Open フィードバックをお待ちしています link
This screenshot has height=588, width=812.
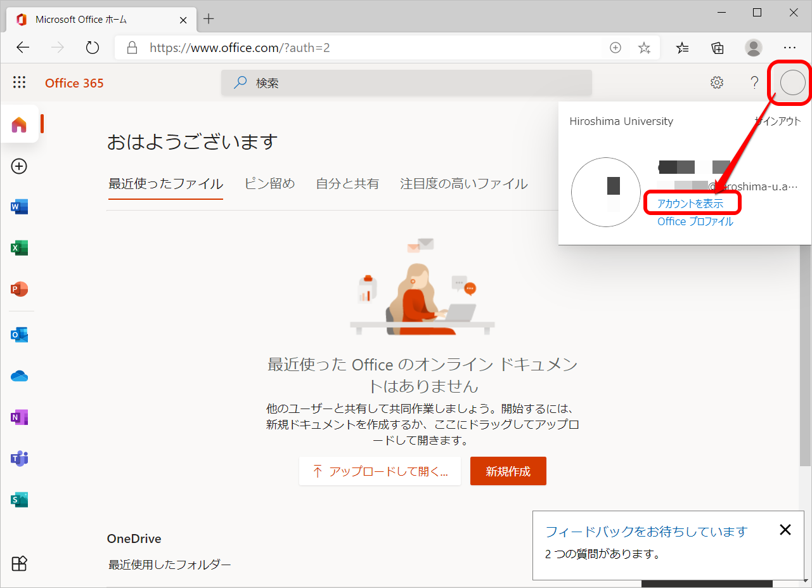click(647, 532)
